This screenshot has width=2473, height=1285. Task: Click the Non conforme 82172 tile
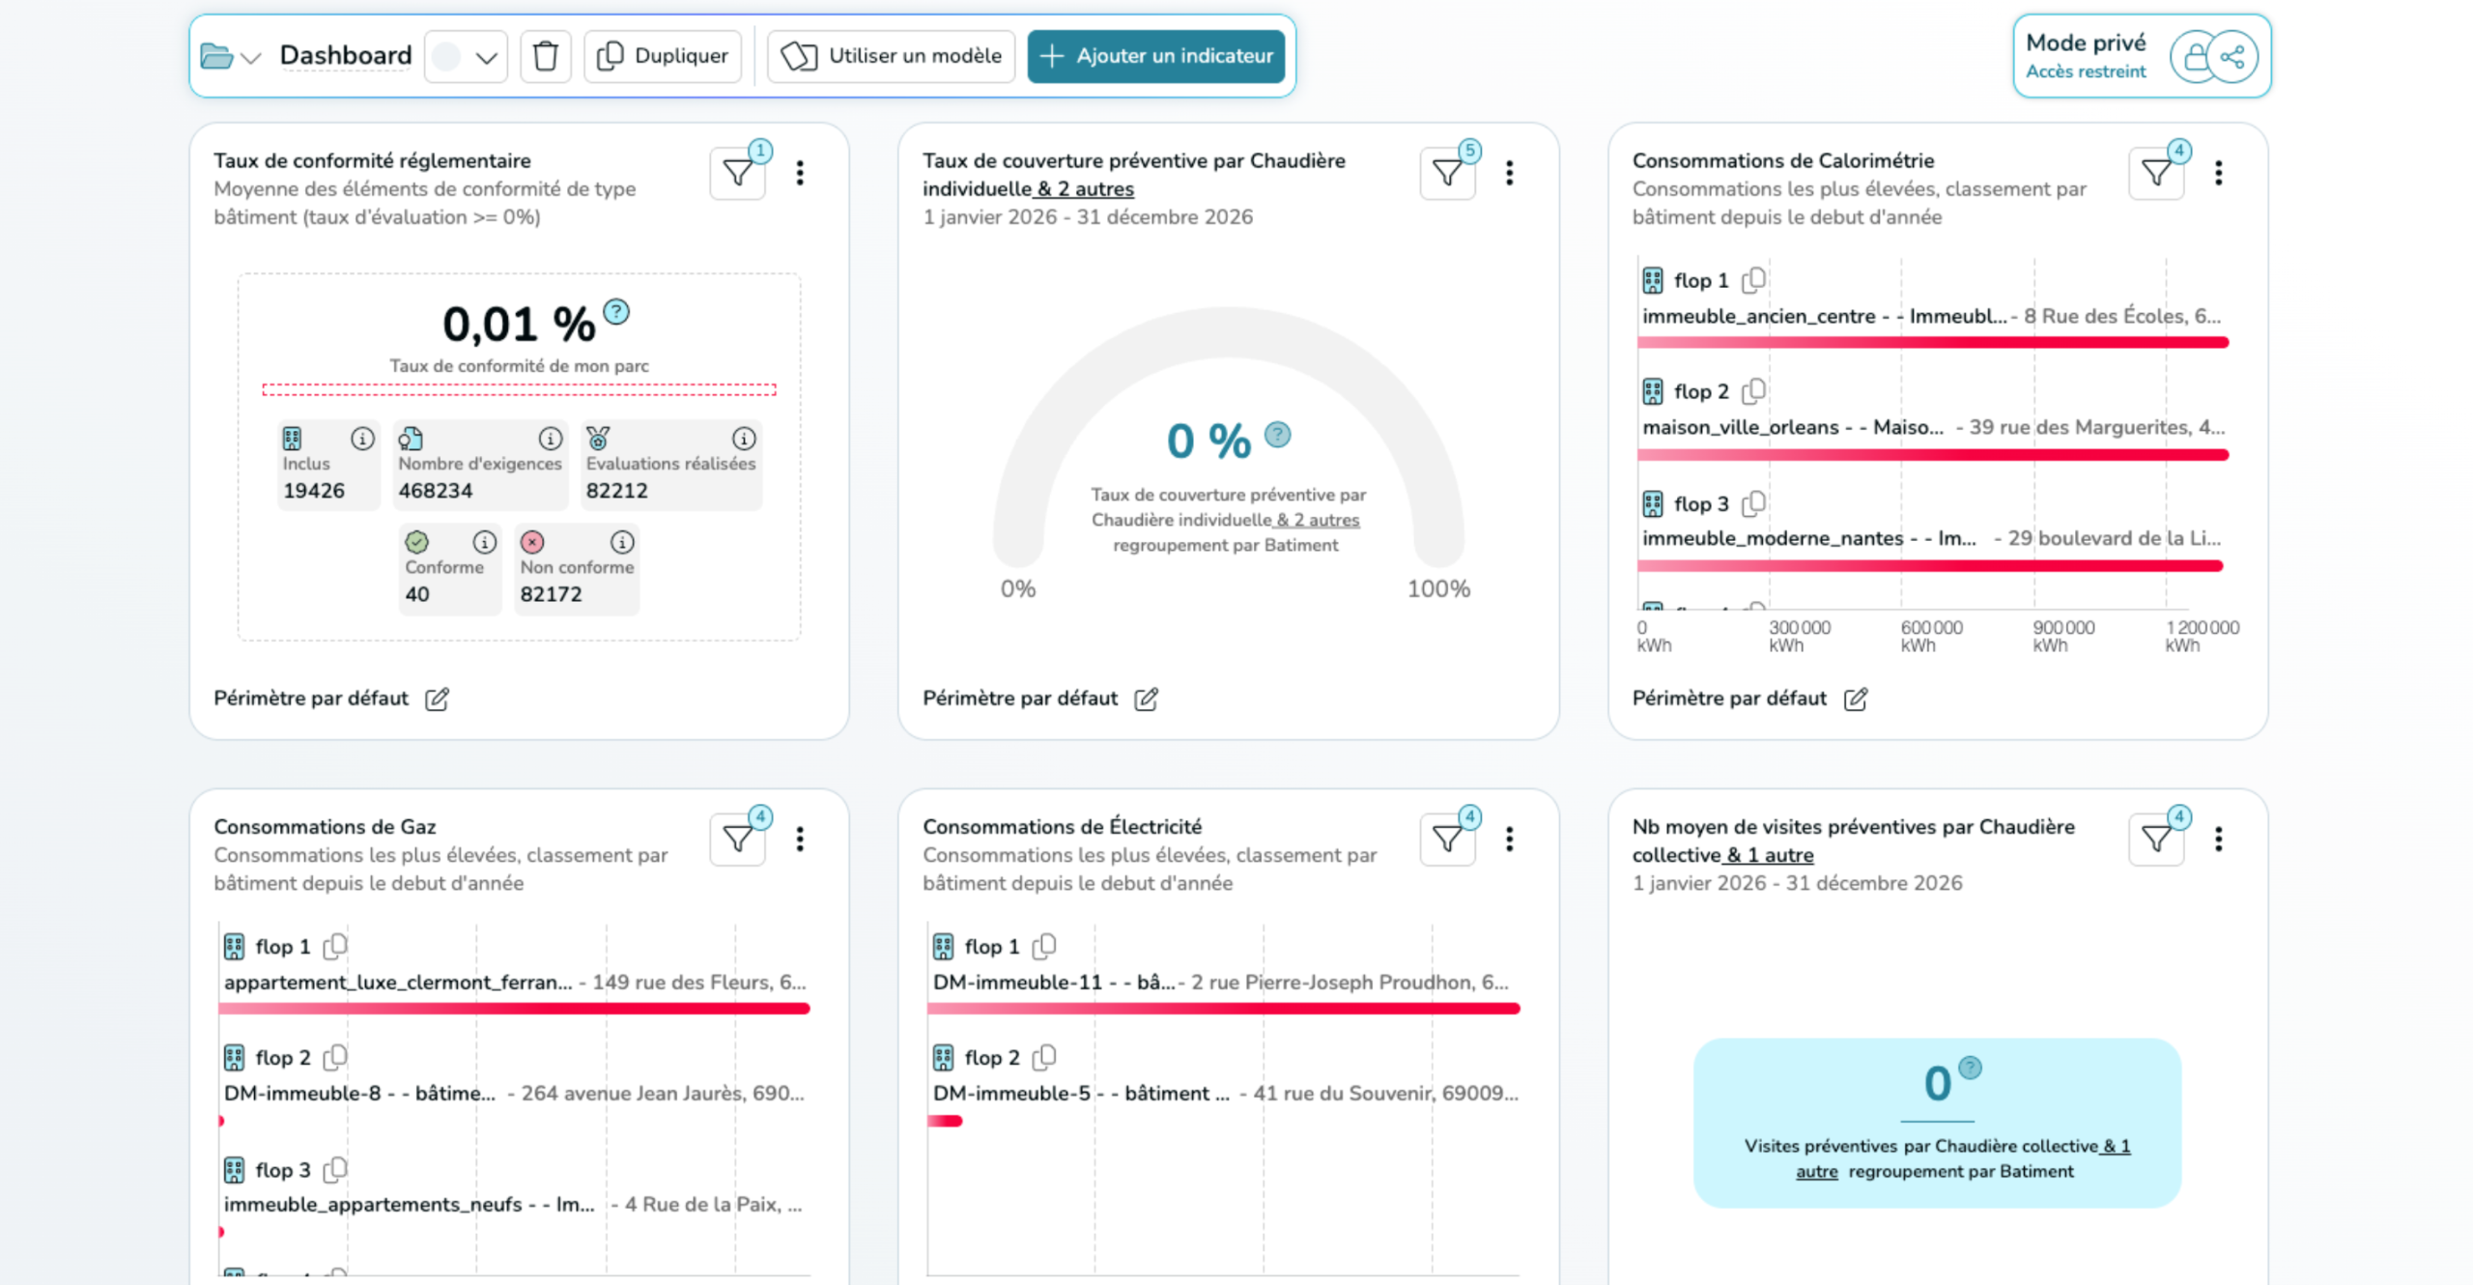click(x=577, y=569)
